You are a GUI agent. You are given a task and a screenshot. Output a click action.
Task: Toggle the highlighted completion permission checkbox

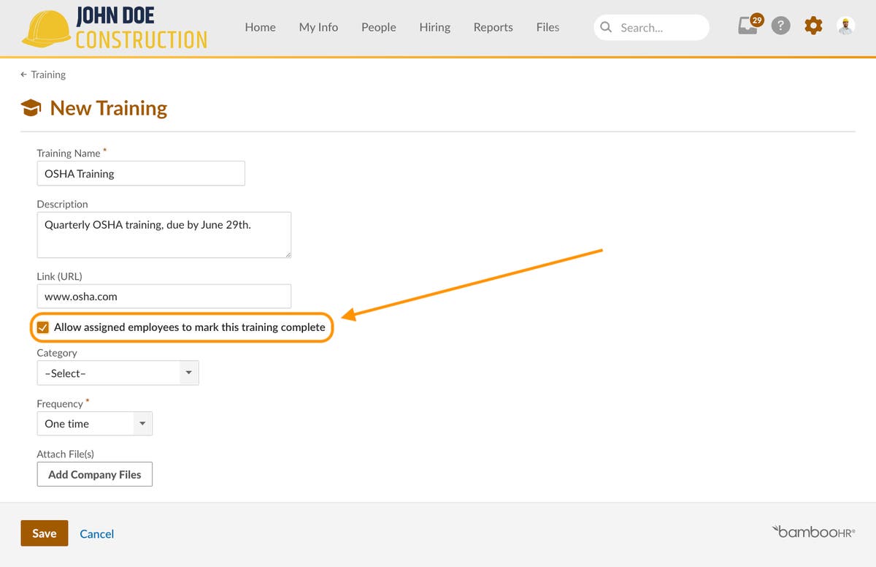coord(43,327)
